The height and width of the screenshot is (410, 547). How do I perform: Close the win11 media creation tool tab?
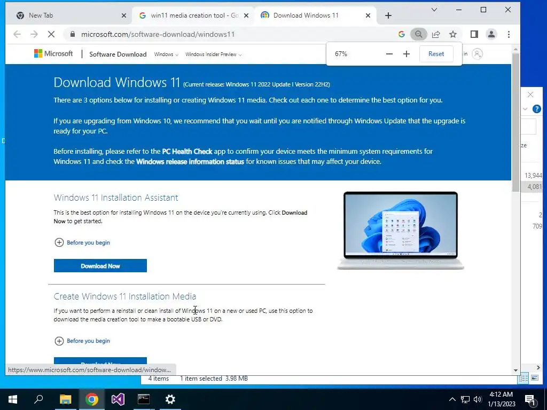click(246, 15)
